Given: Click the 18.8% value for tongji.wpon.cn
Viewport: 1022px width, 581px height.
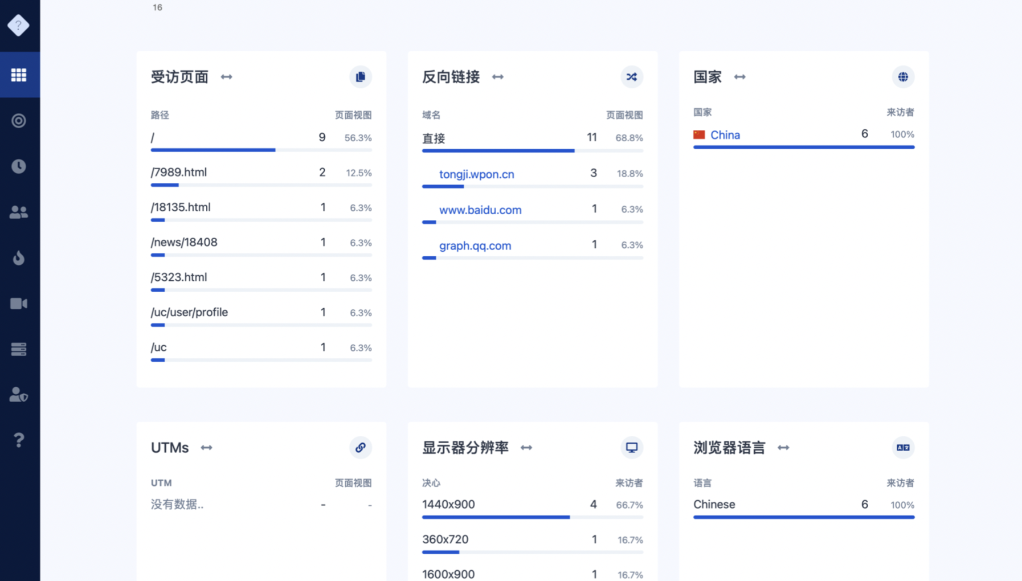Looking at the screenshot, I should (x=630, y=174).
